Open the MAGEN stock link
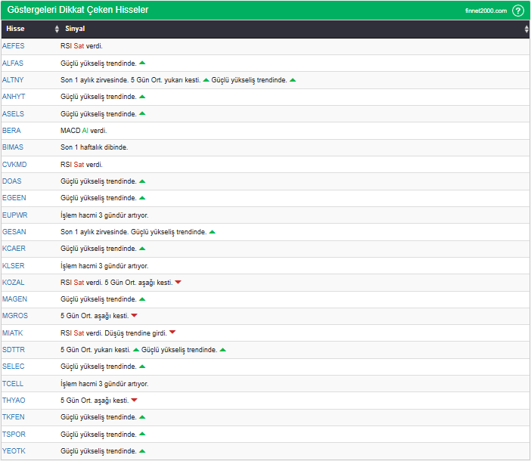 point(14,299)
